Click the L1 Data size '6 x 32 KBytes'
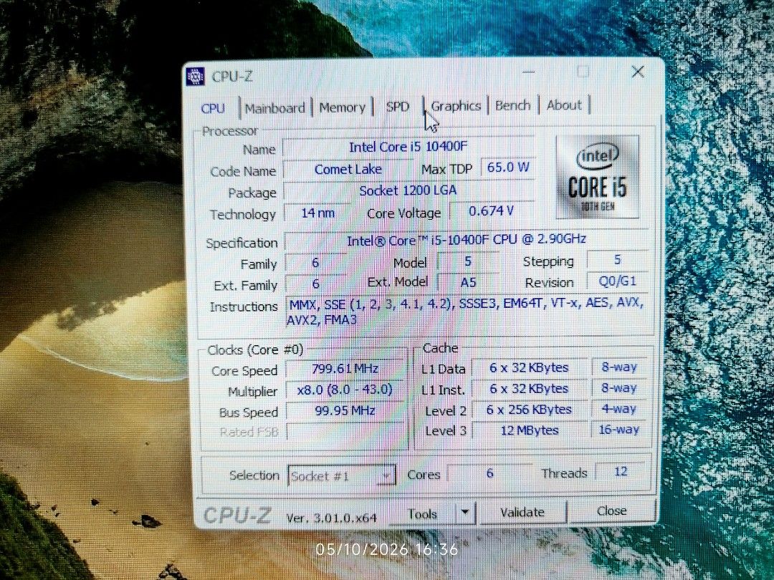The image size is (774, 580). [x=529, y=367]
